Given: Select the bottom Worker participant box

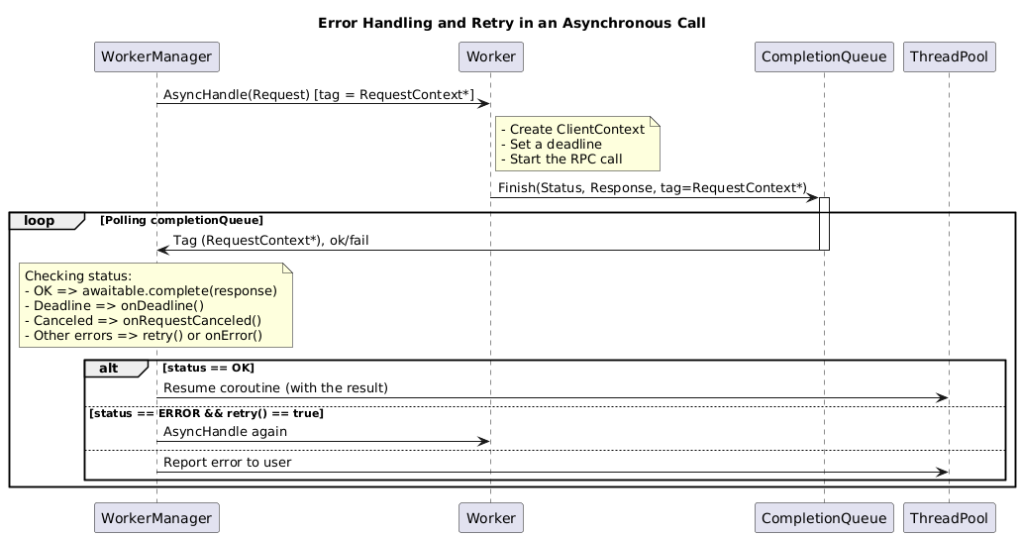Looking at the screenshot, I should [490, 517].
